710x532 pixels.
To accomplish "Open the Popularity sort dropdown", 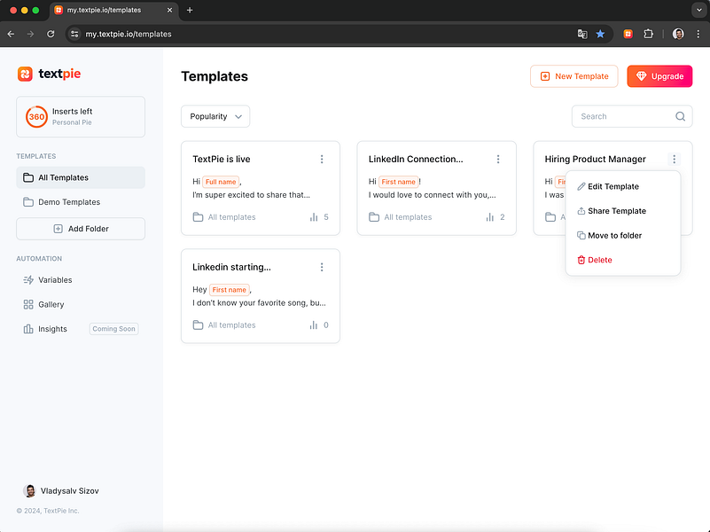I will click(215, 116).
